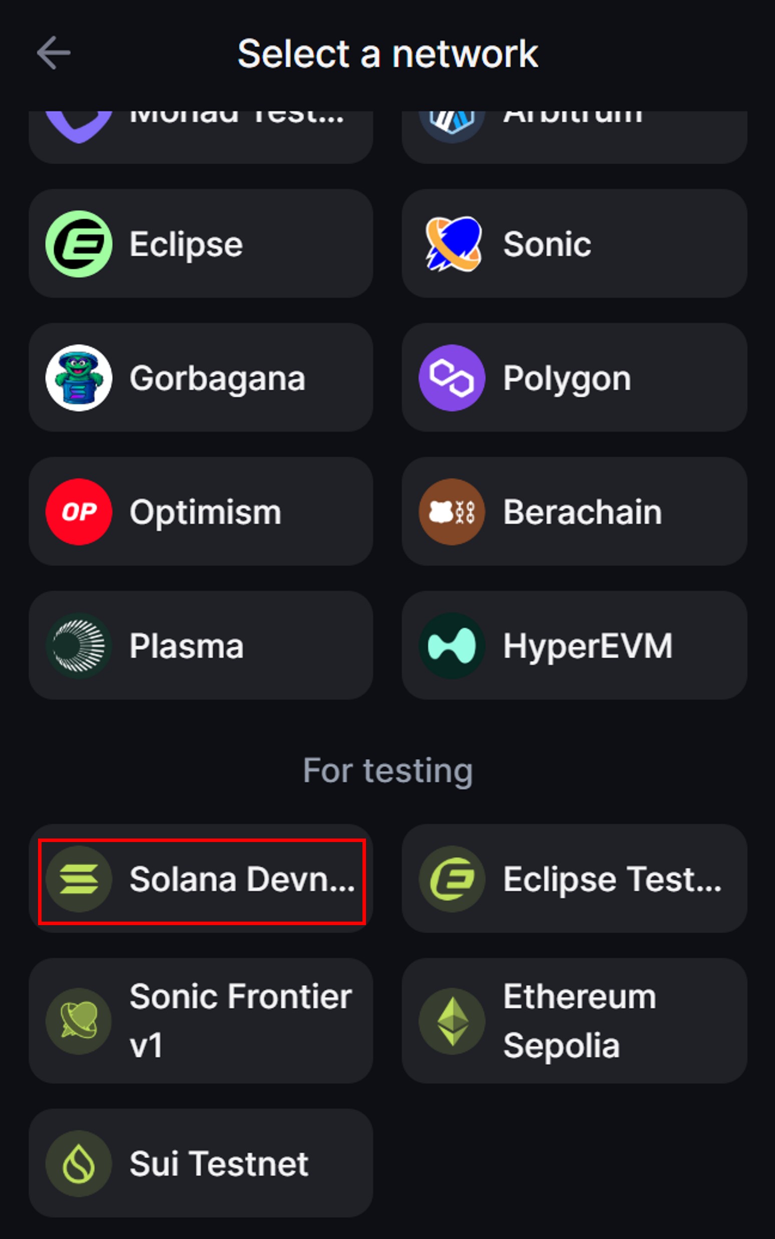Click the Sonic rocket planet icon
Screen dimensions: 775x1239
coord(453,244)
